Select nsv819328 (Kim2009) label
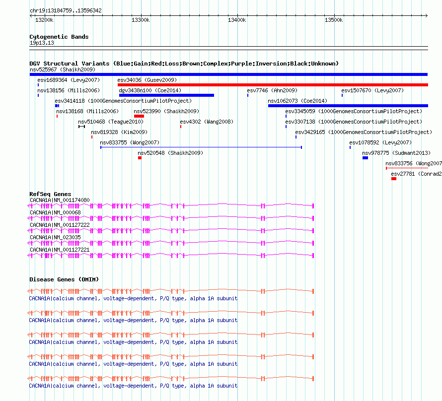The width and height of the screenshot is (442, 401). 119,132
